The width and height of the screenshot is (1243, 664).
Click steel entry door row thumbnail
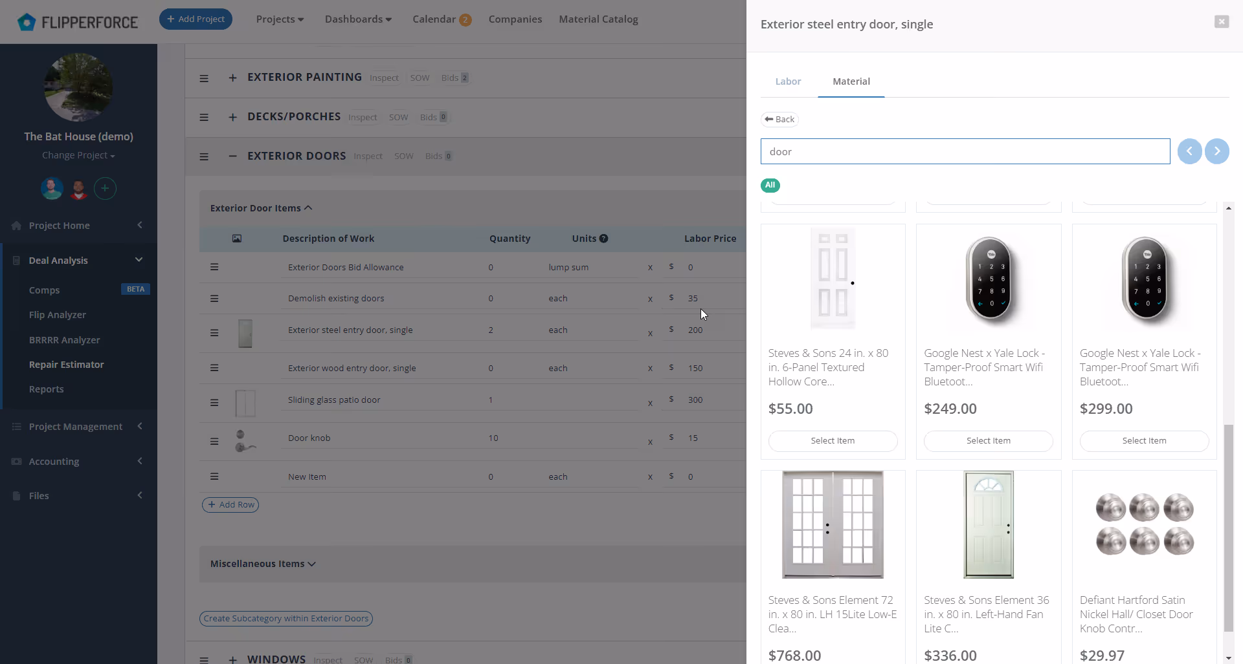tap(245, 333)
